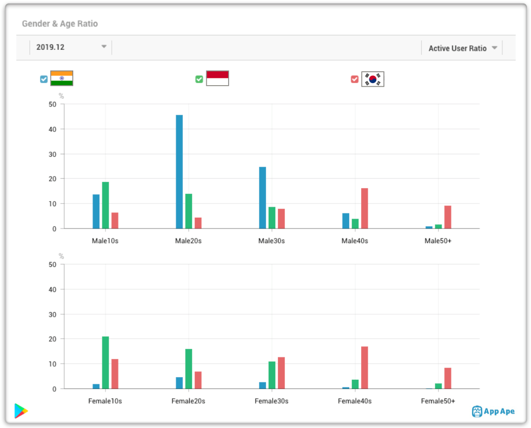
Task: Click the App Ape logo
Action: (x=494, y=411)
